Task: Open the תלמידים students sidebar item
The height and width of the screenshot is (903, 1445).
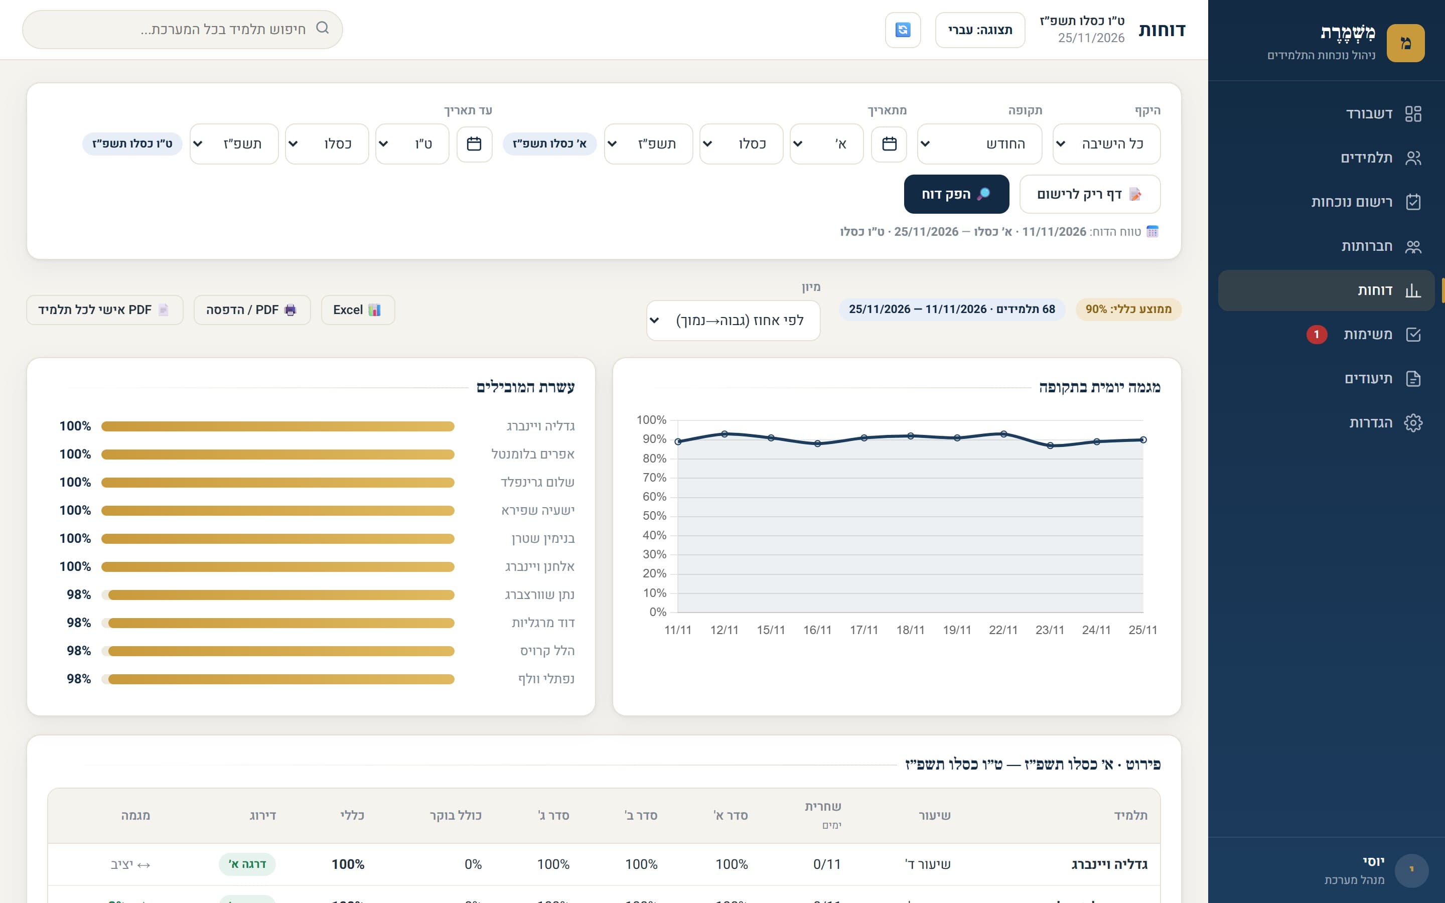Action: 1326,158
